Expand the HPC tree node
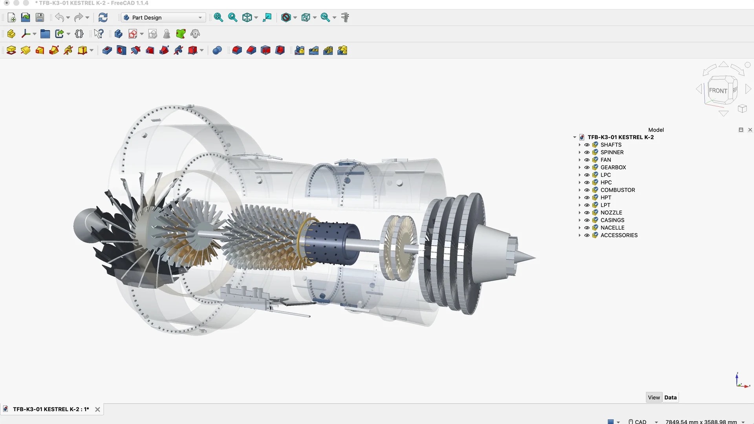The height and width of the screenshot is (424, 754). click(x=579, y=183)
